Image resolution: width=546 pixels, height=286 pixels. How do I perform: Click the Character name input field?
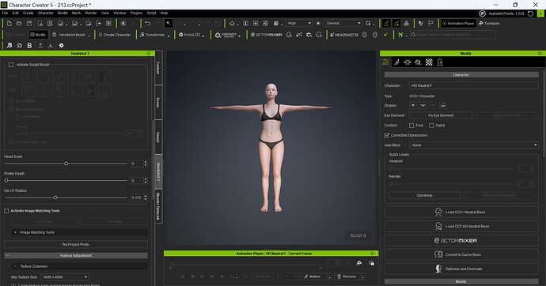(x=474, y=85)
